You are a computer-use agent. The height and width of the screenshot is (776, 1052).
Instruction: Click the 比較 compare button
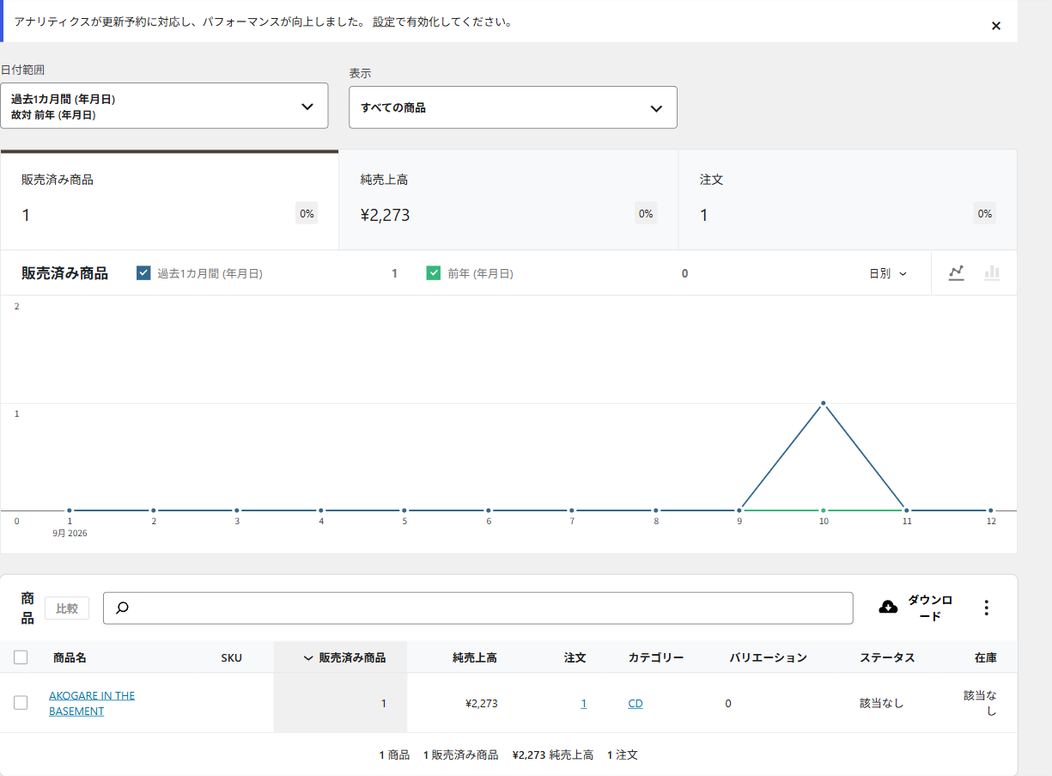point(67,608)
